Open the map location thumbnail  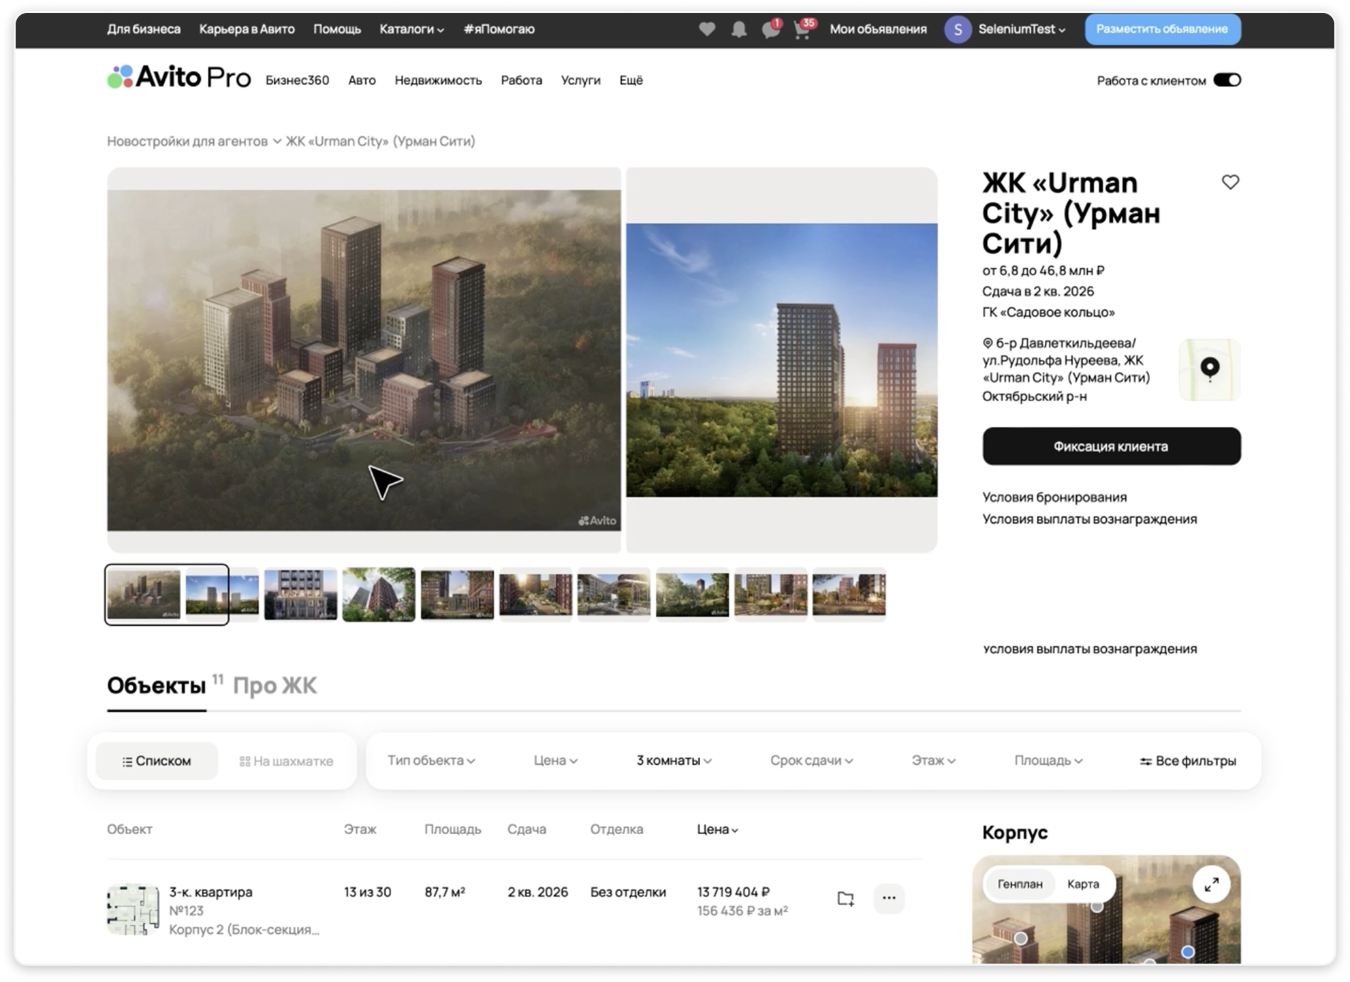1210,370
